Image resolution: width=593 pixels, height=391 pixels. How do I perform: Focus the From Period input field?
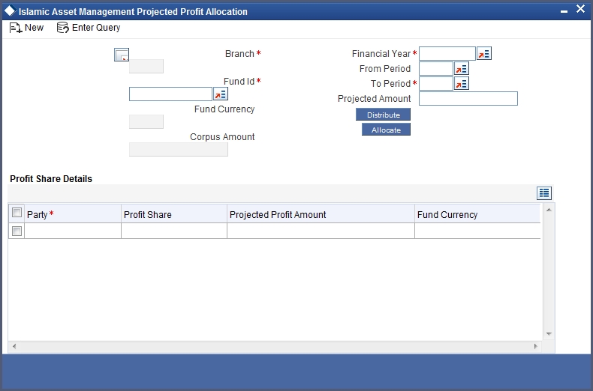tap(436, 69)
